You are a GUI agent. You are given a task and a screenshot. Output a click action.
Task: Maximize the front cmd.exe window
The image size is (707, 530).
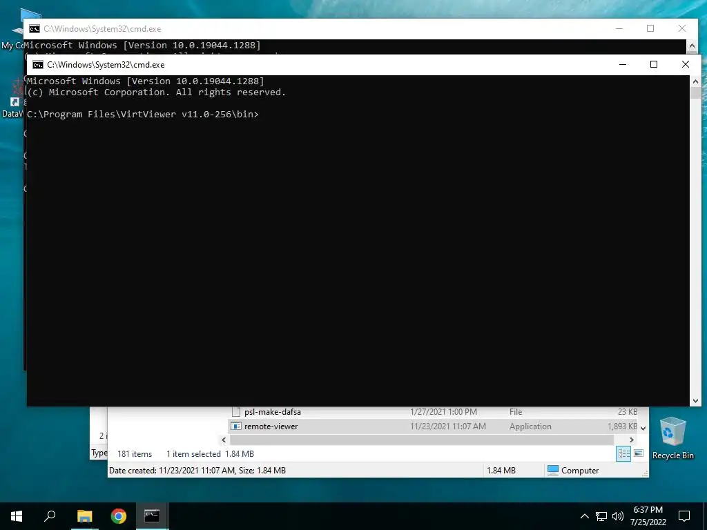pos(654,64)
